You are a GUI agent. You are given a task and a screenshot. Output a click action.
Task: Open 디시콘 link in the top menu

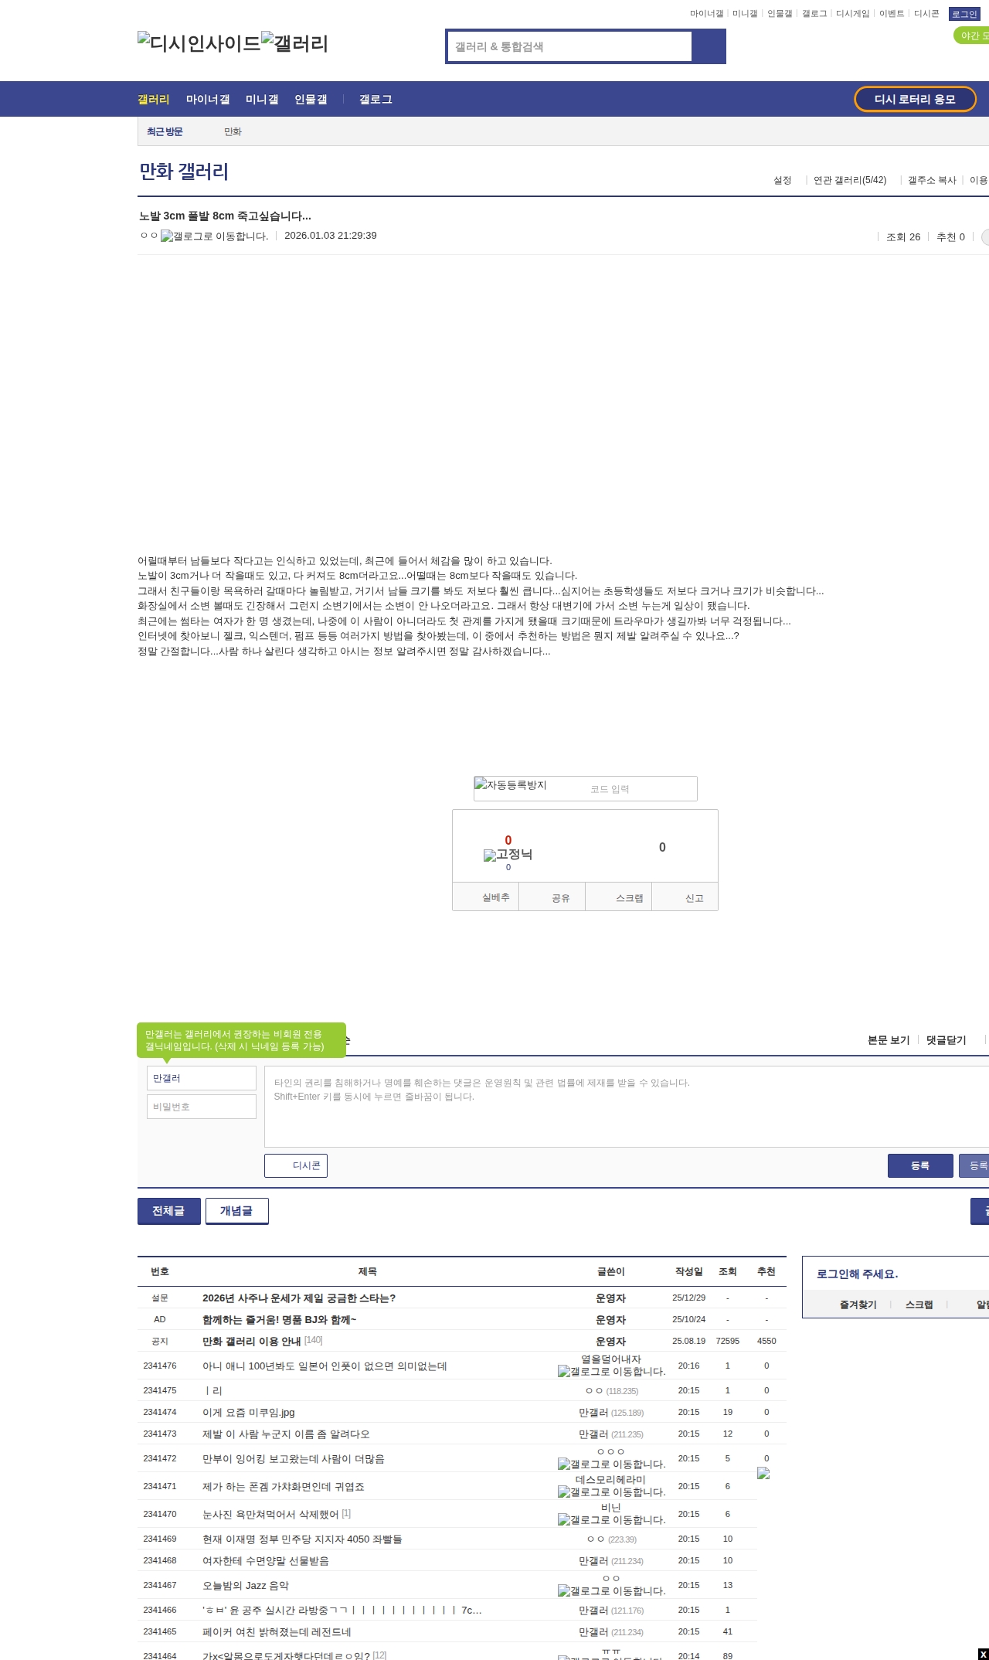pyautogui.click(x=926, y=14)
